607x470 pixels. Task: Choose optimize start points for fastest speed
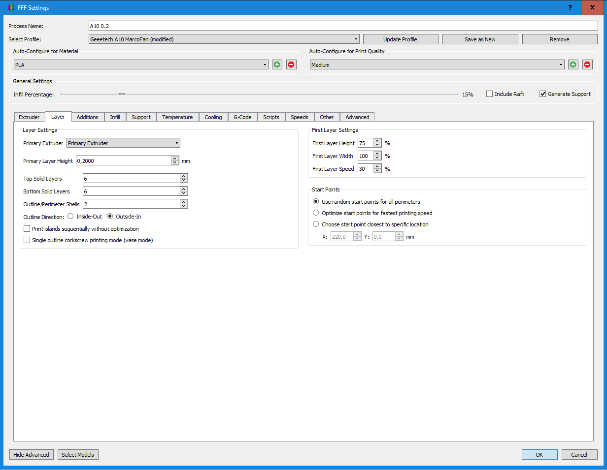click(x=316, y=213)
